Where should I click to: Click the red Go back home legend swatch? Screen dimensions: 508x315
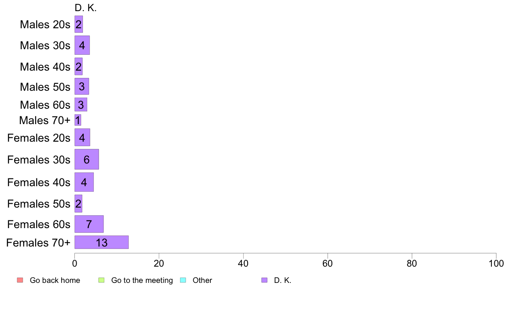point(20,280)
